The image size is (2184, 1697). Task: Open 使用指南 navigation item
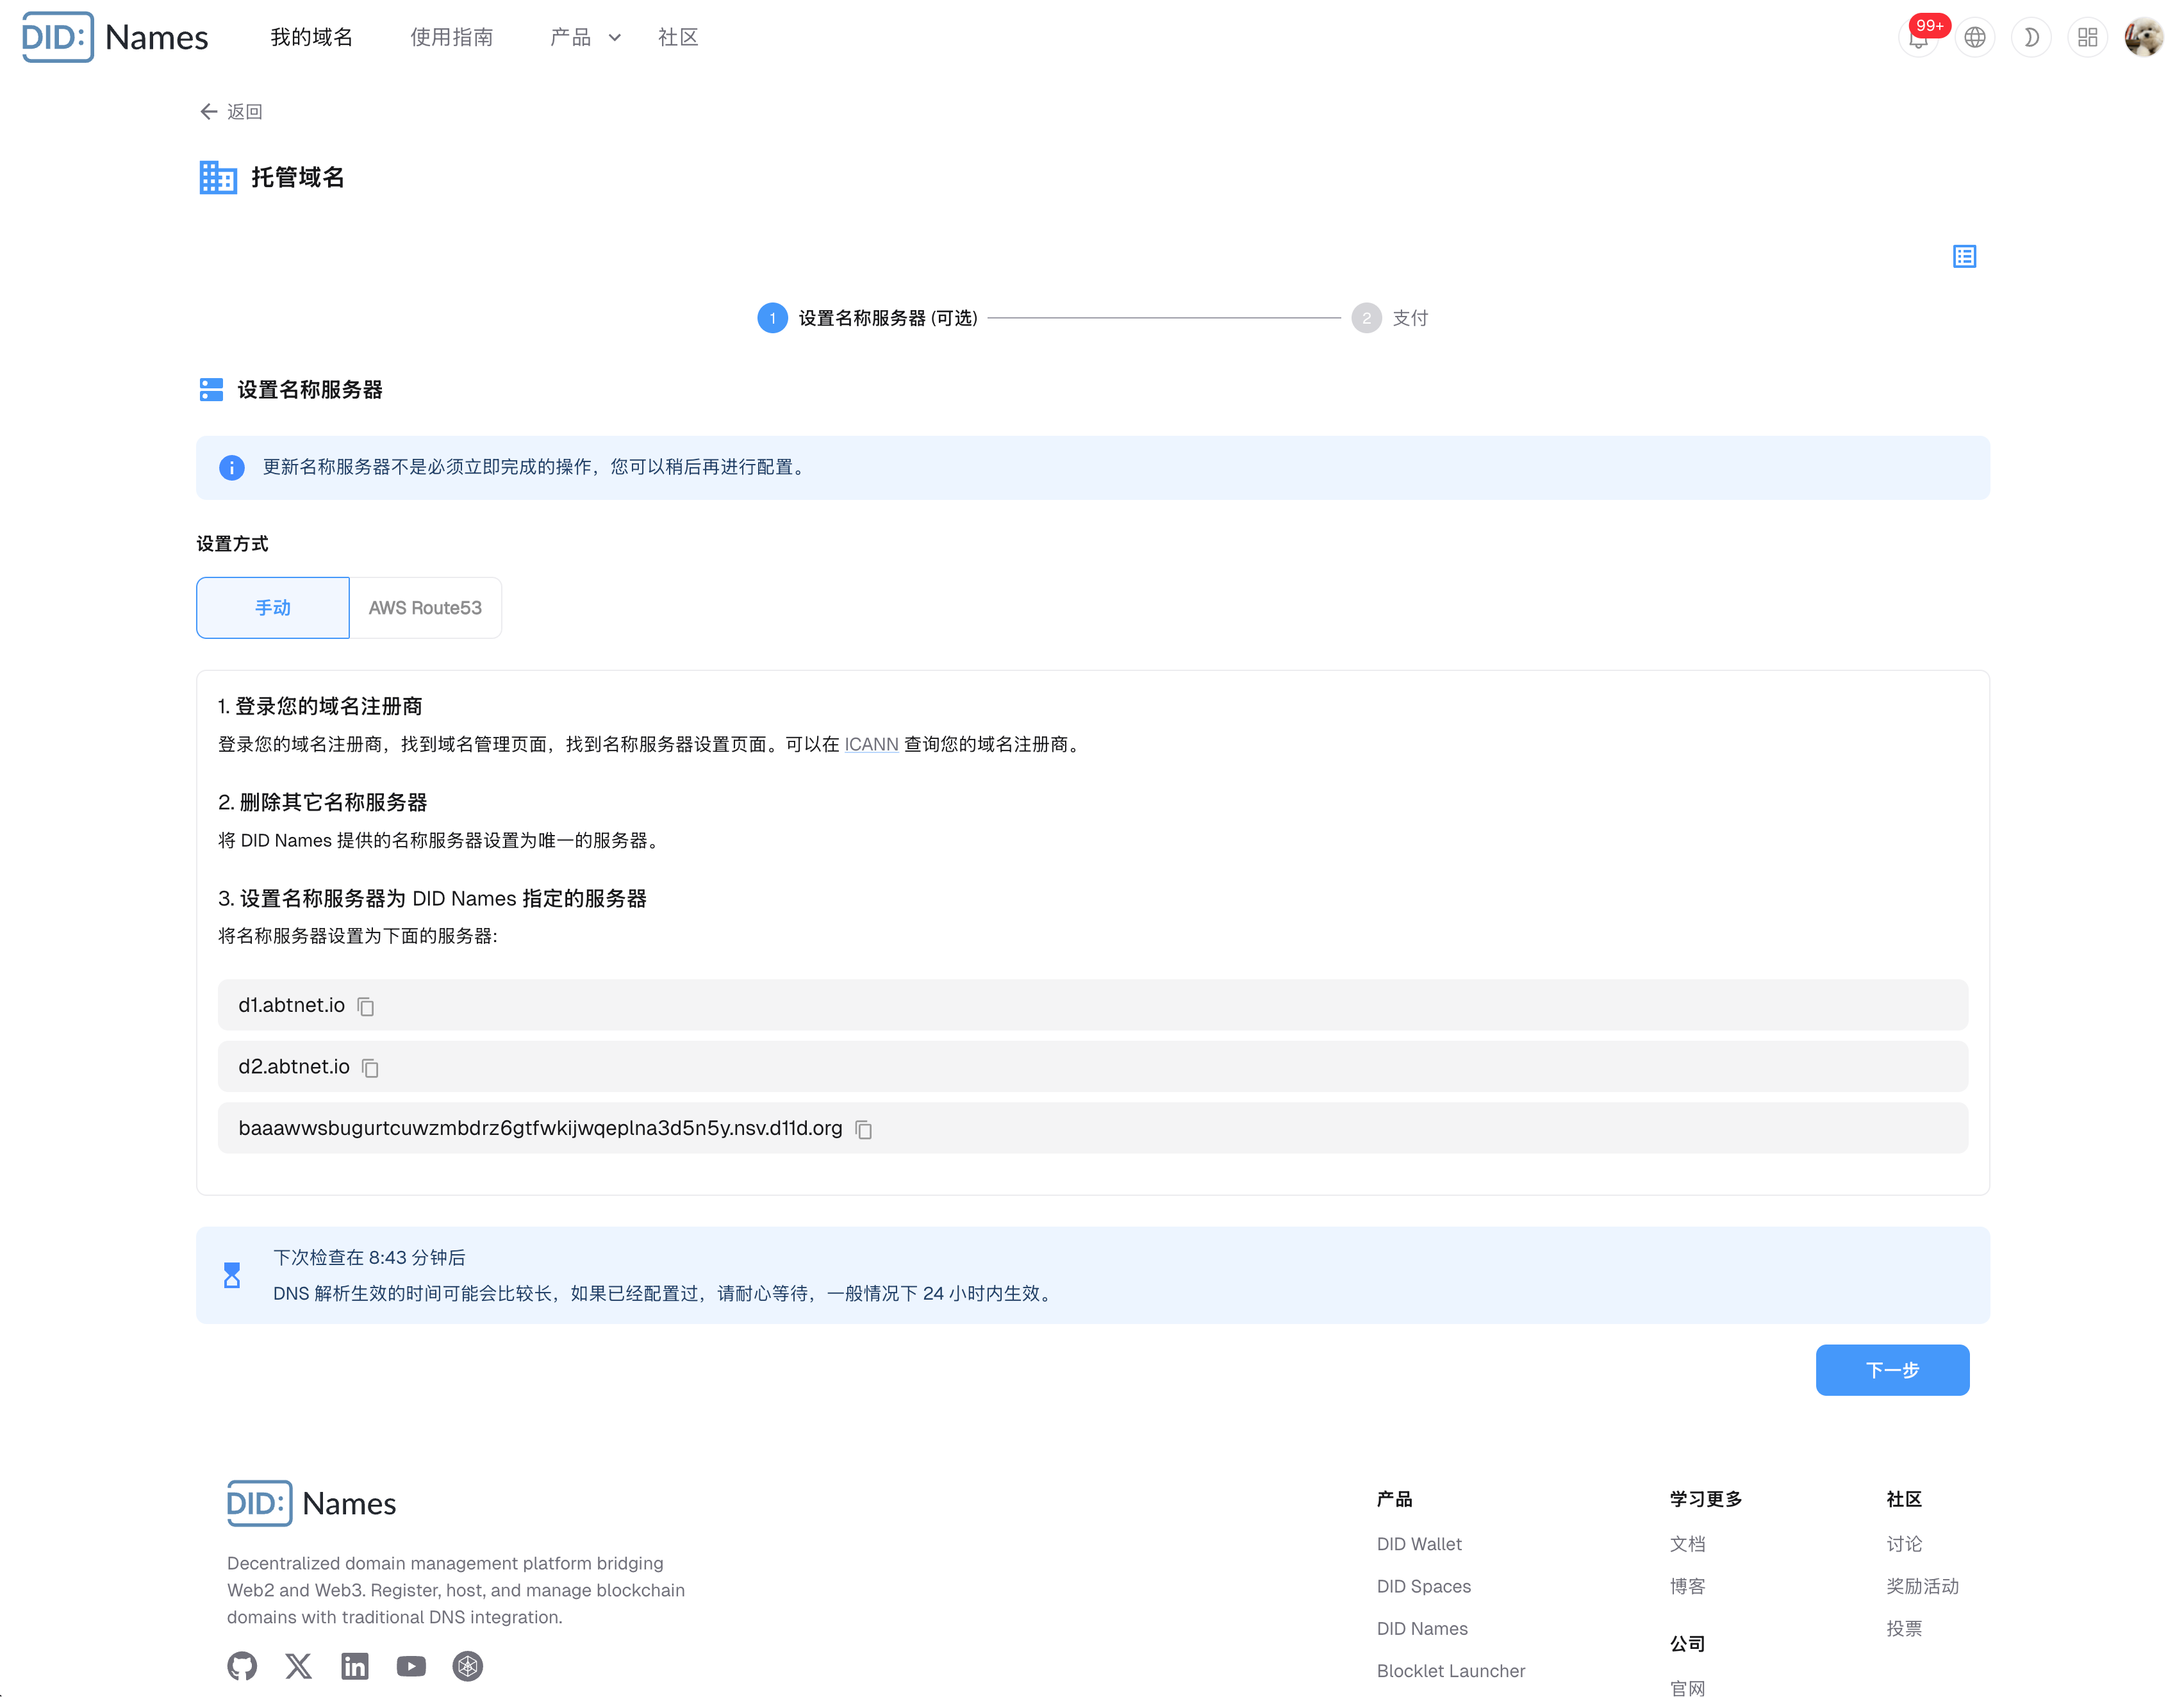452,38
